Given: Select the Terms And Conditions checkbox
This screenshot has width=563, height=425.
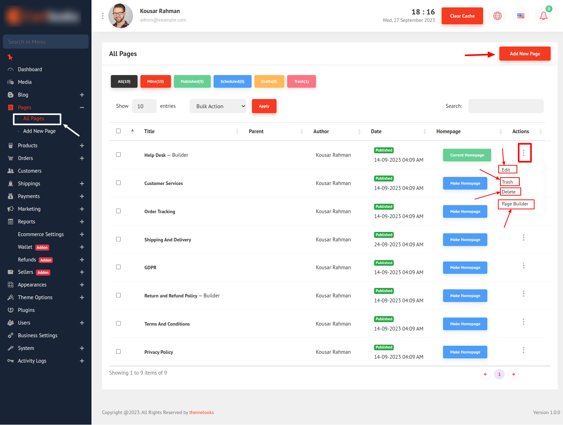Looking at the screenshot, I should (118, 324).
